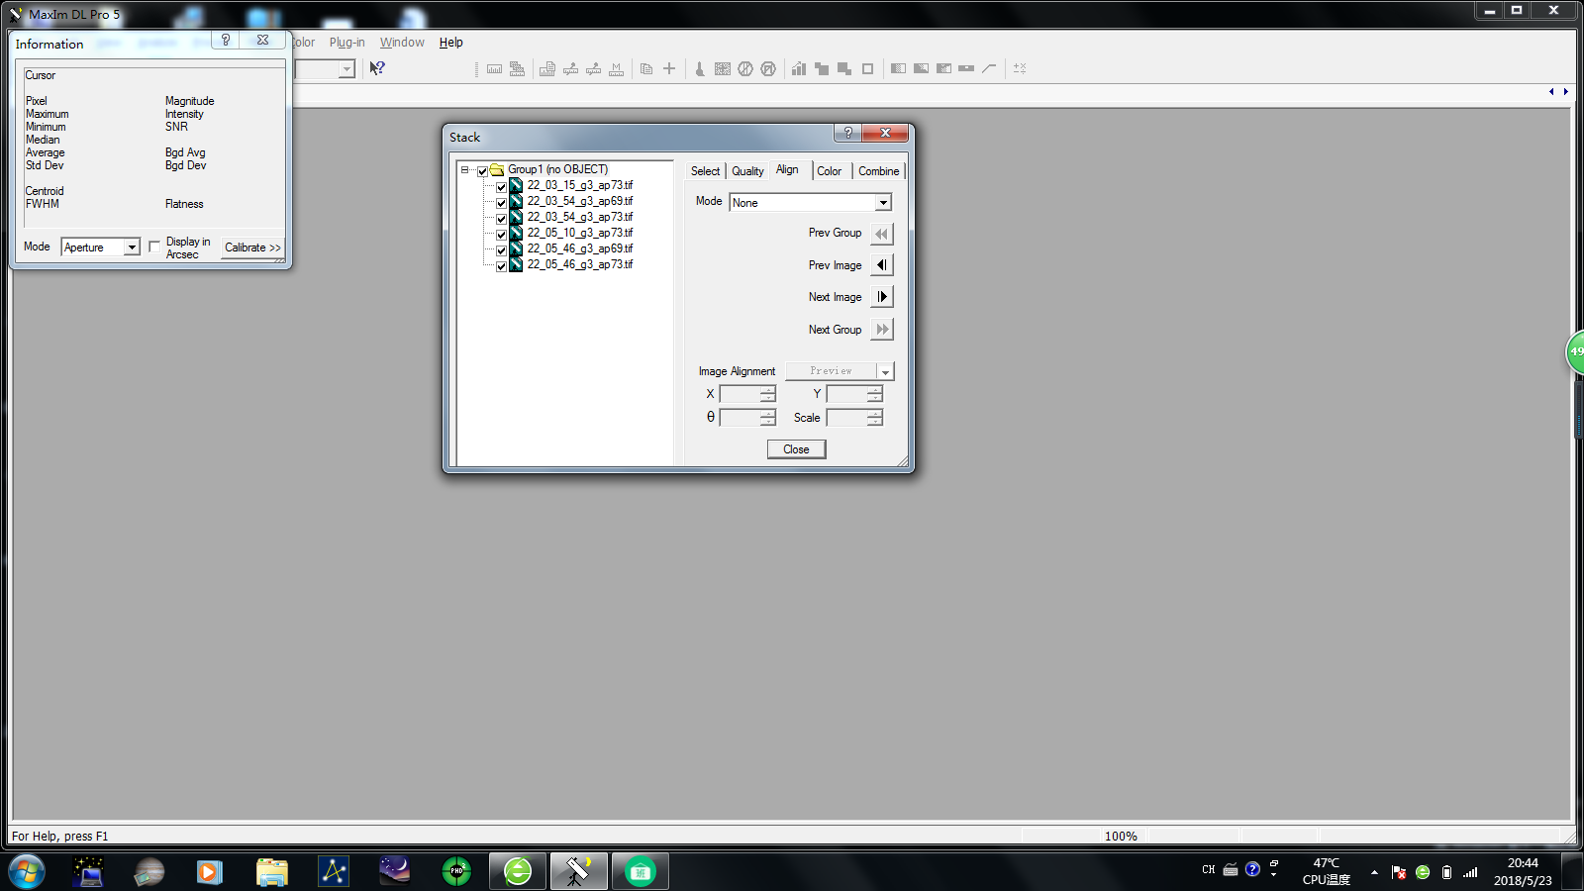Click the Group1 folder icon in tree

pyautogui.click(x=497, y=170)
